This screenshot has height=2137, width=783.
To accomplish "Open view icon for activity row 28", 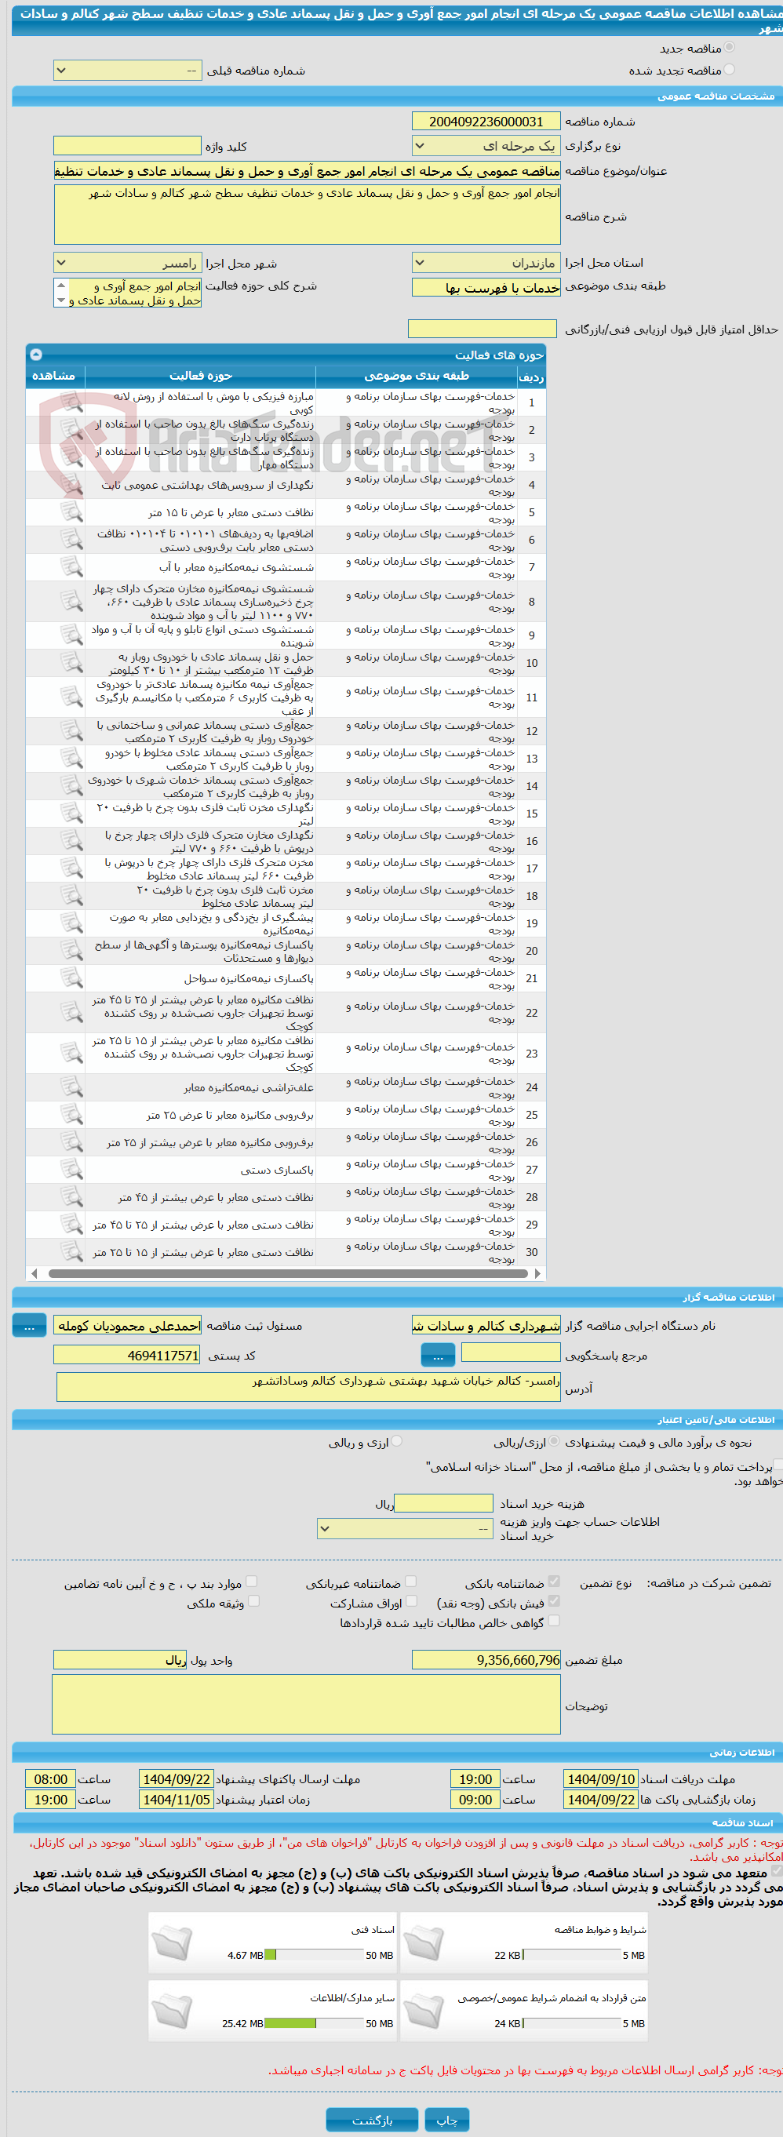I will coord(72,1196).
